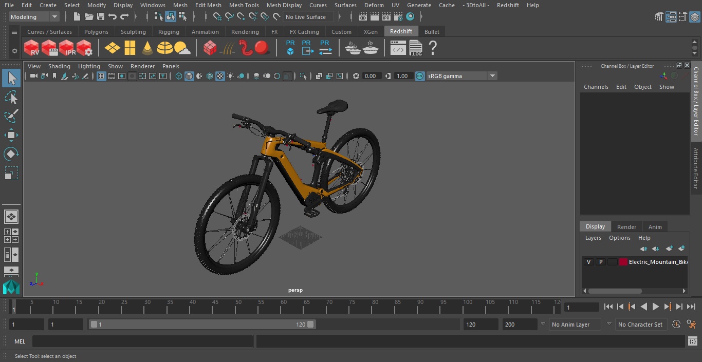Open the Mesh Tools menu
The height and width of the screenshot is (362, 702).
click(244, 5)
